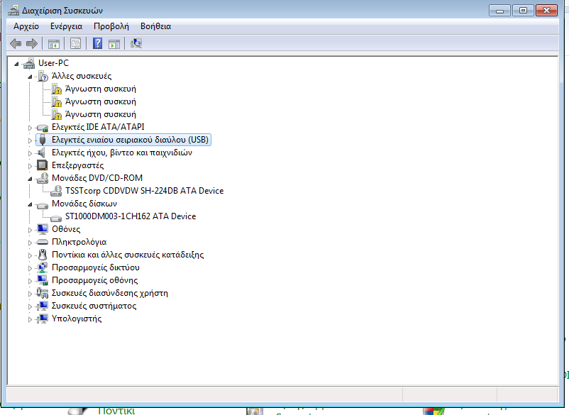Click the Προσαρμογείς δικτύου network icon

[43, 267]
